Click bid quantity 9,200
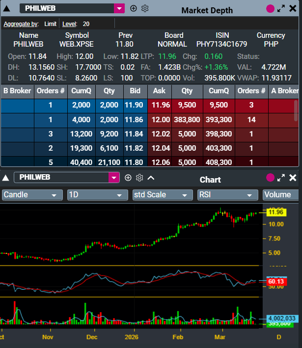 click(x=109, y=134)
